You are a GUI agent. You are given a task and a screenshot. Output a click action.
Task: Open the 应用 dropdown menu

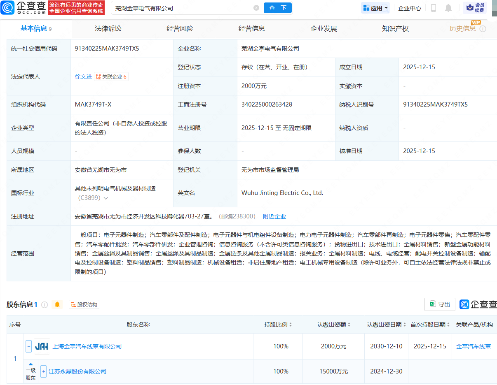tap(375, 8)
